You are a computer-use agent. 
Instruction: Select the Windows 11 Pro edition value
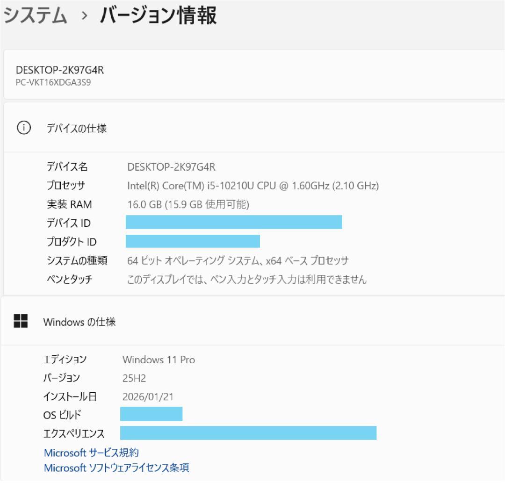(x=159, y=360)
